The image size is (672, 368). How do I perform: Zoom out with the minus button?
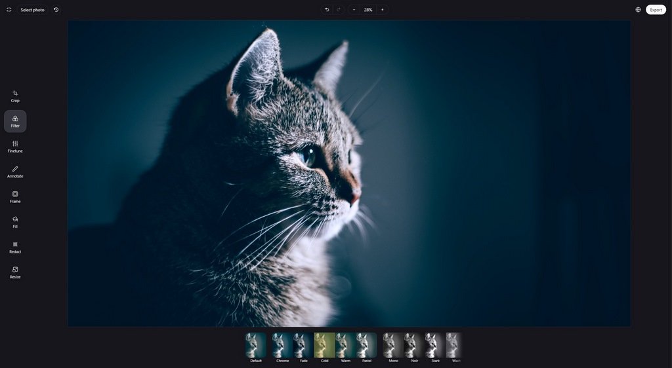click(354, 9)
